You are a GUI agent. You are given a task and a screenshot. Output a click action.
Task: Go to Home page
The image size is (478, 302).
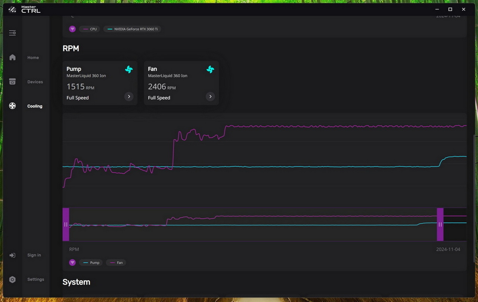[33, 57]
